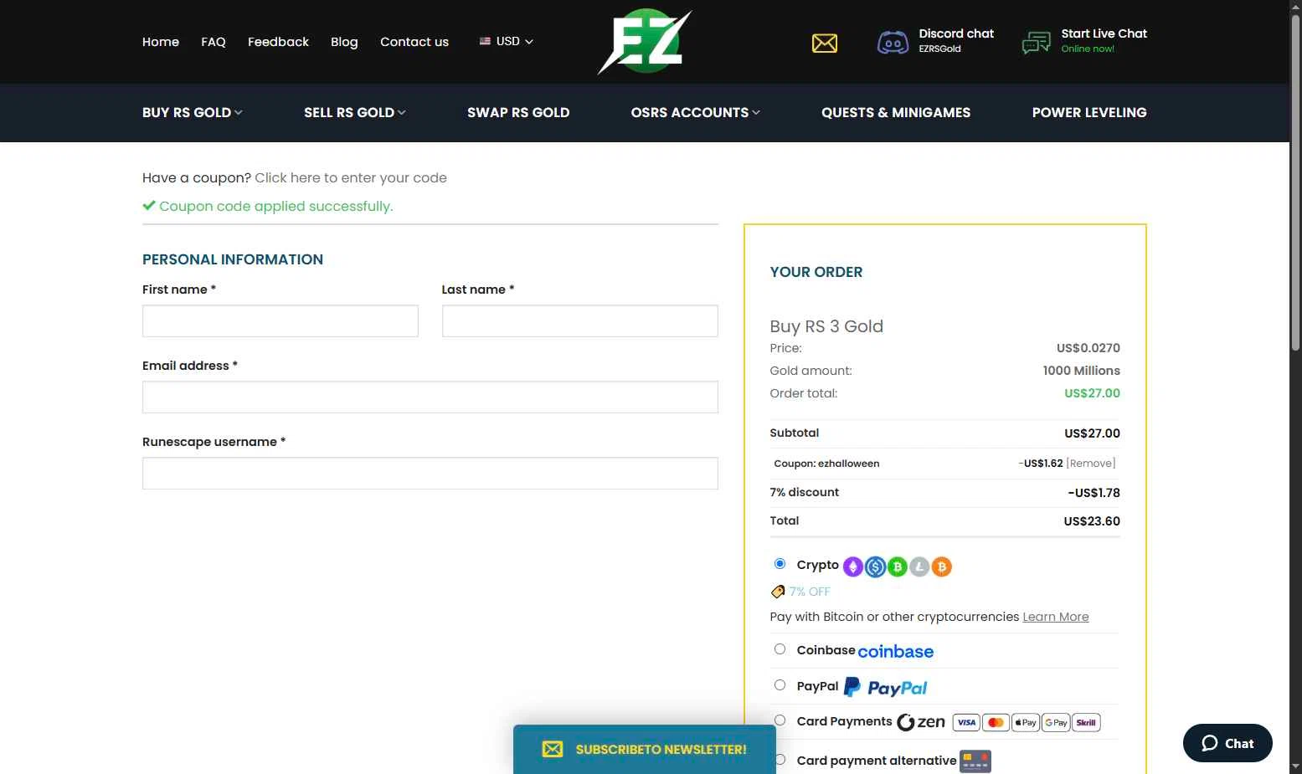Expand the OSRS ACCOUNTS menu

695,112
